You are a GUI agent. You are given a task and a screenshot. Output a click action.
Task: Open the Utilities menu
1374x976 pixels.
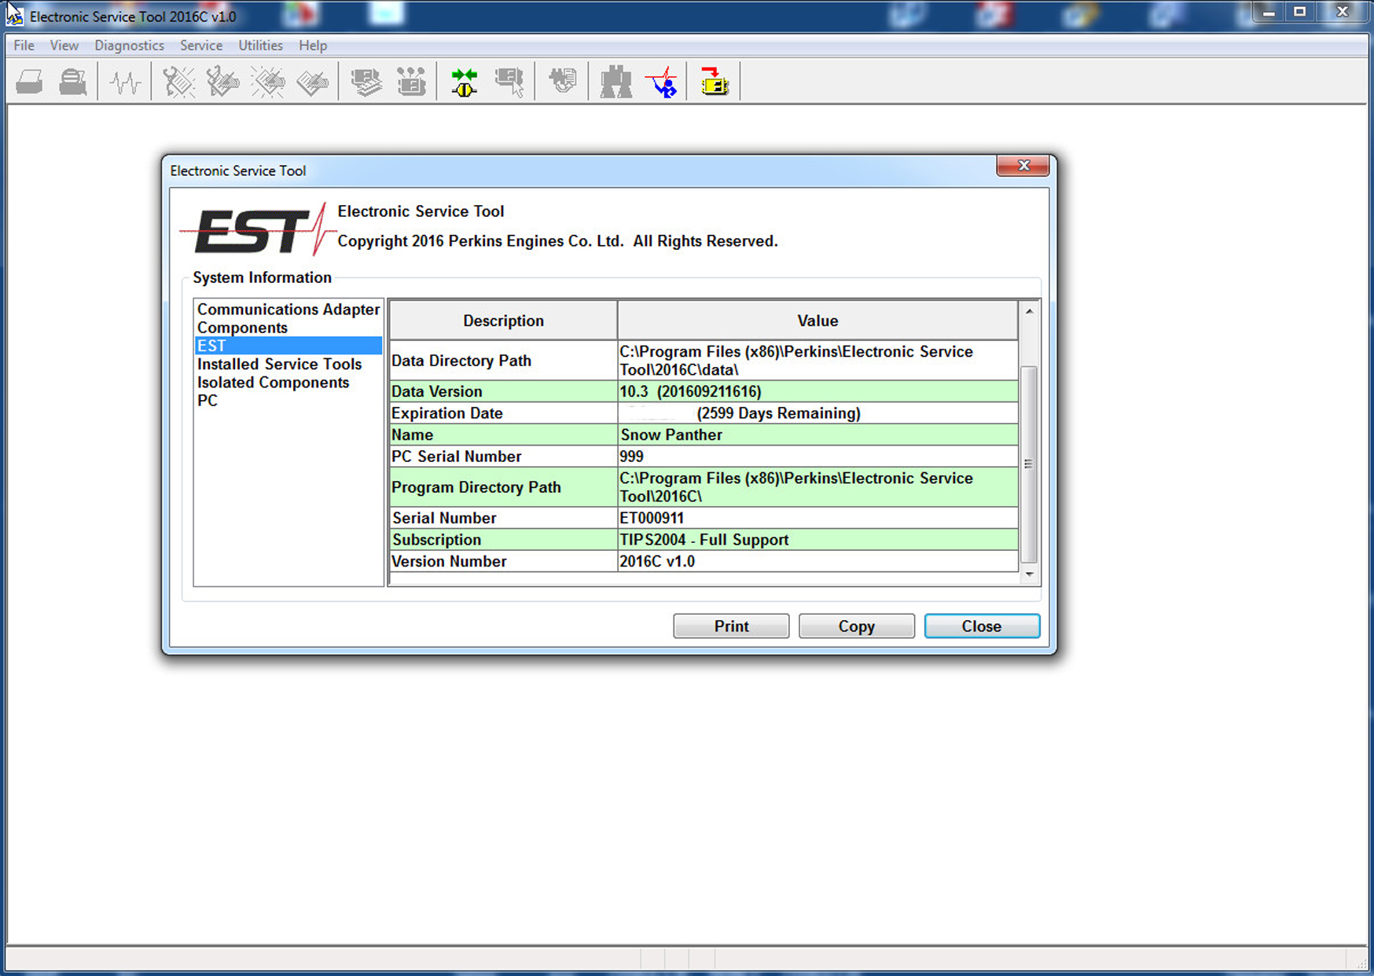[x=260, y=46]
